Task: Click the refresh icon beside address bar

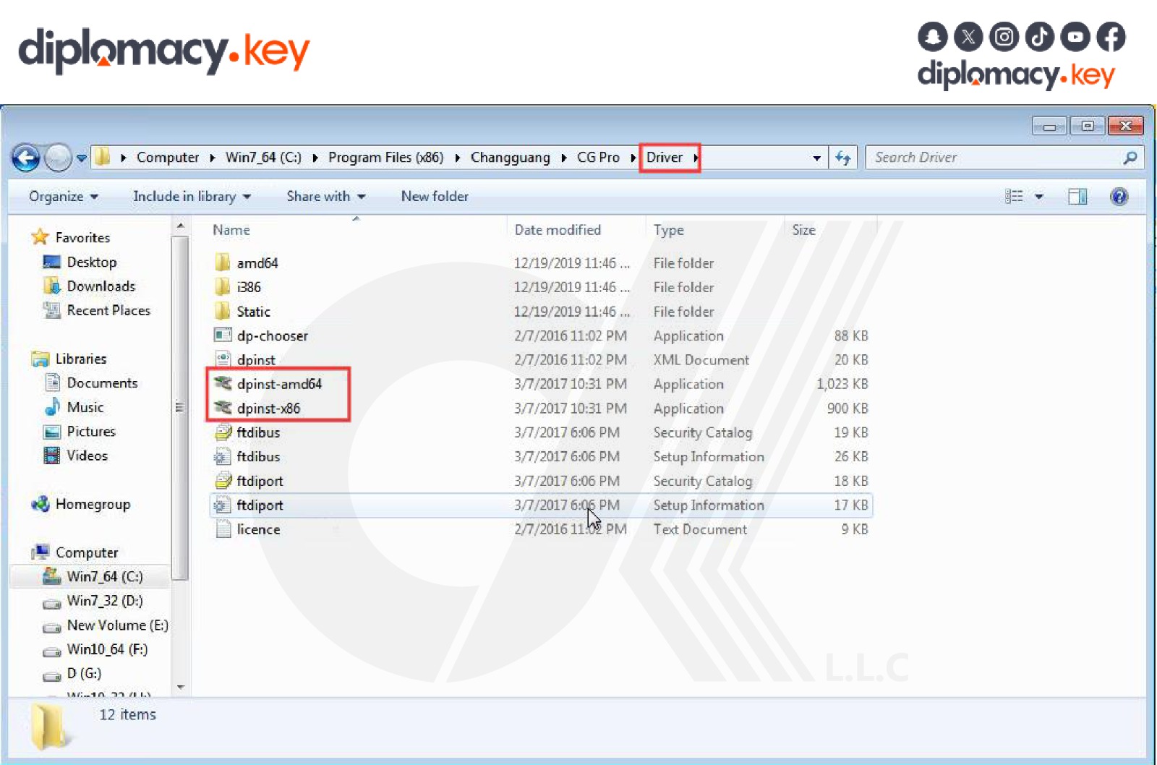Action: point(842,158)
